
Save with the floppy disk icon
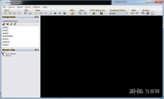(x=101, y=13)
